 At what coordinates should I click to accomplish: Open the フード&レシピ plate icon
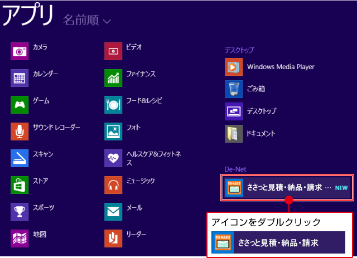coord(113,105)
